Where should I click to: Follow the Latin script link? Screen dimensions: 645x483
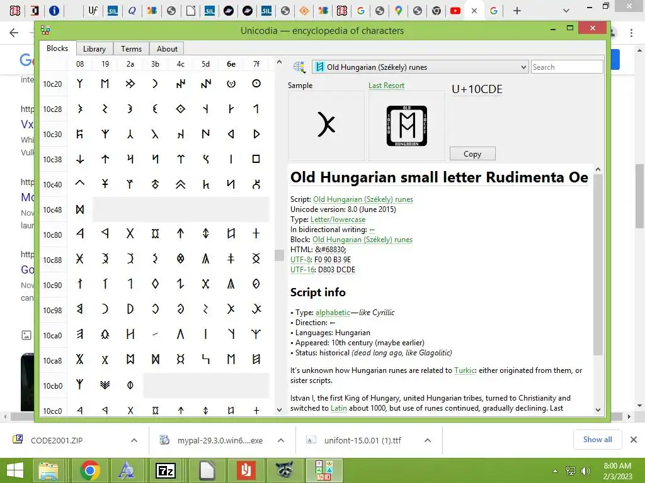pyautogui.click(x=338, y=408)
